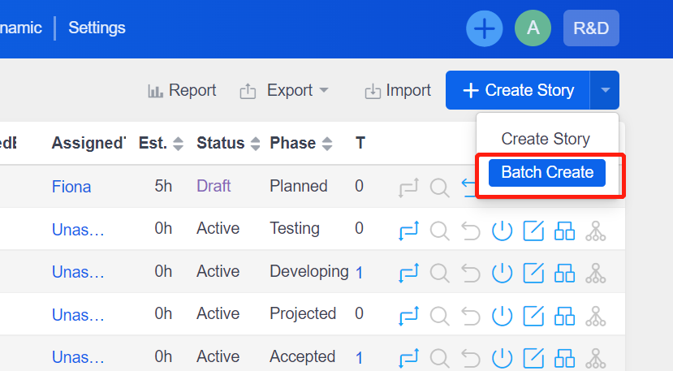Choose Create Story in the dropdown menu
673x371 pixels.
pyautogui.click(x=546, y=139)
